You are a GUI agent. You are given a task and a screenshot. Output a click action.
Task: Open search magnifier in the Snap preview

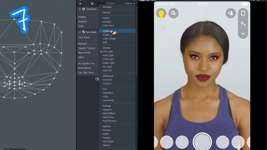tap(174, 13)
